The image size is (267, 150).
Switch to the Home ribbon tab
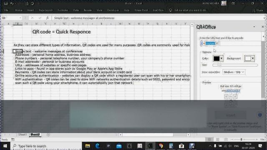click(x=19, y=10)
